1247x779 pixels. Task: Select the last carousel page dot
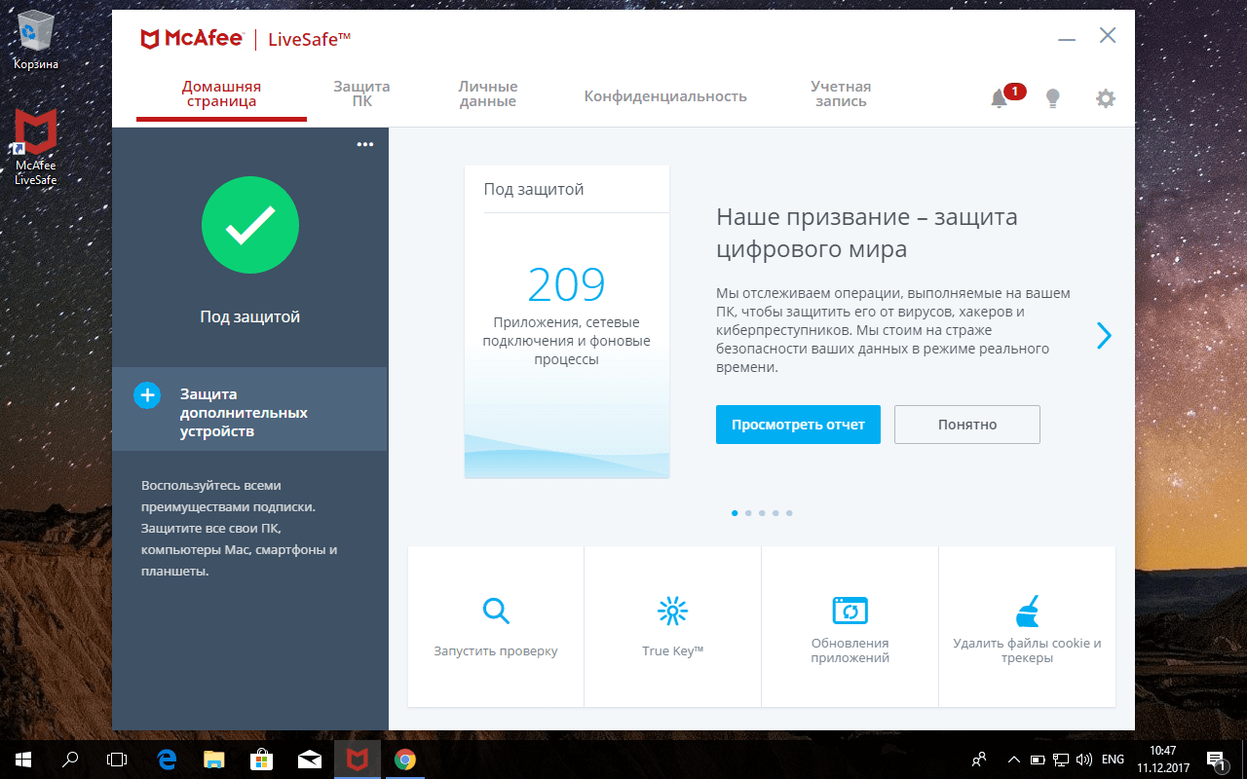789,512
